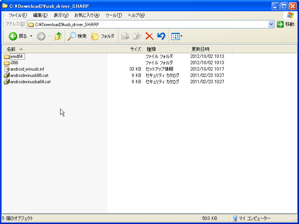Expand the address bar dropdown arrow
The width and height of the screenshot is (299, 224).
[271, 24]
